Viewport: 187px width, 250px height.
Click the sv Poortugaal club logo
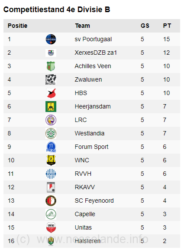pyautogui.click(x=51, y=39)
